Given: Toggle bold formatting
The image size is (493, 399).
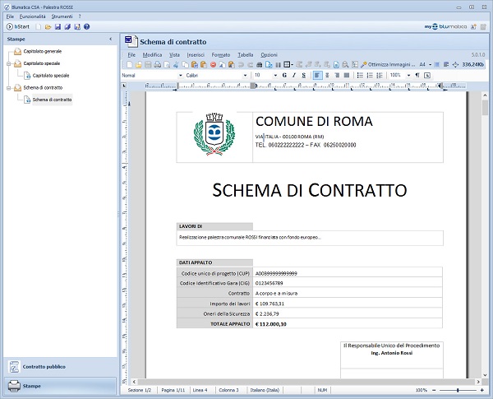Looking at the screenshot, I should [x=284, y=75].
